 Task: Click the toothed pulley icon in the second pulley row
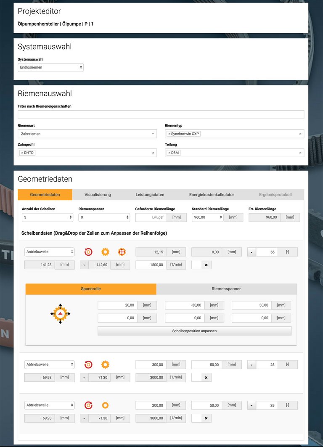coord(105,365)
